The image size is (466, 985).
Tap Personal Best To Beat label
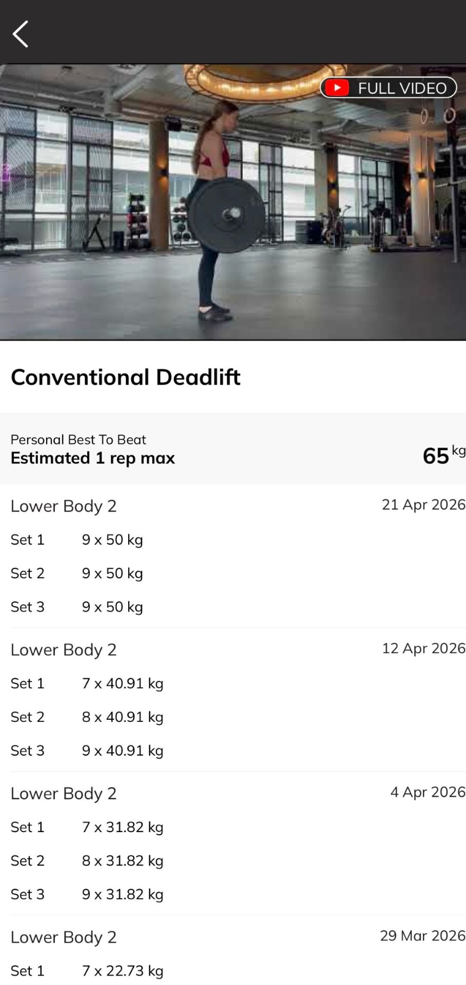[78, 440]
